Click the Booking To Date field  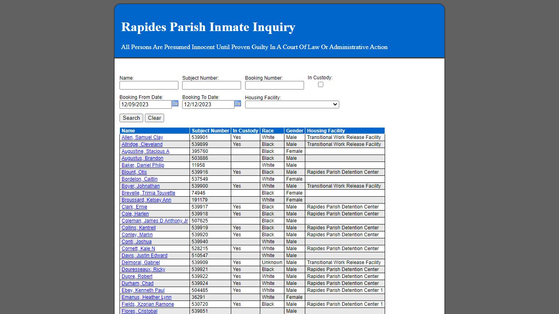pyautogui.click(x=208, y=104)
